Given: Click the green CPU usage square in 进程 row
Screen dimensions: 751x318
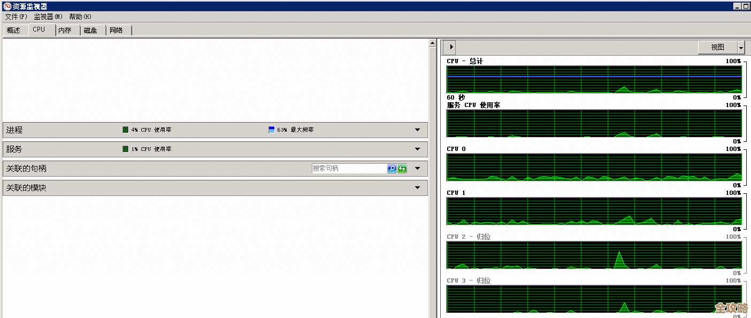Looking at the screenshot, I should pos(125,130).
